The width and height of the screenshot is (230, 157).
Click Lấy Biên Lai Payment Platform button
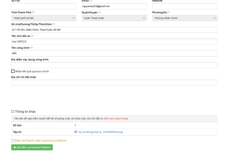click(32, 147)
